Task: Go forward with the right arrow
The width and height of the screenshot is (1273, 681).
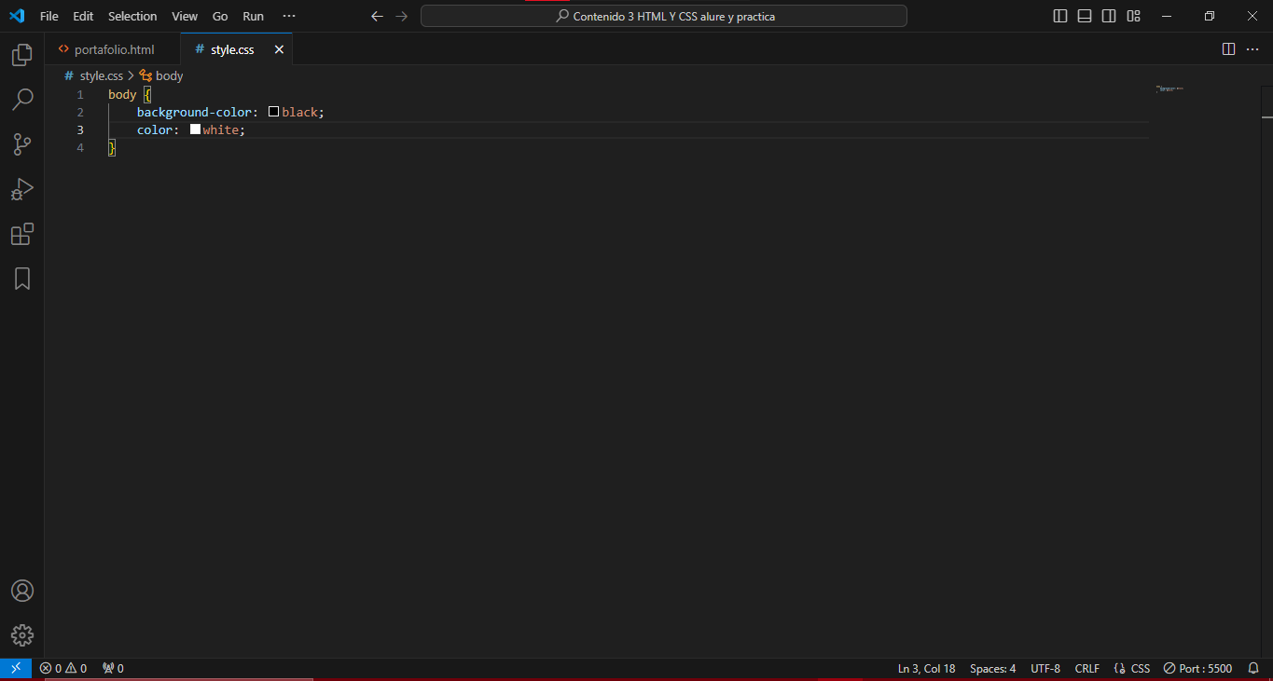Action: (401, 16)
